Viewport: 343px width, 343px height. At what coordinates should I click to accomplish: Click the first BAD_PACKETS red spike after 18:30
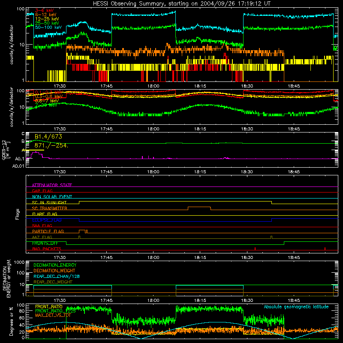pos(255,249)
